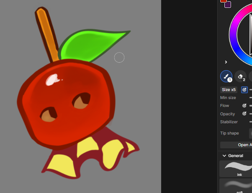Image resolution: width=252 pixels, height=193 pixels.
Task: Pick the red primary color swatch
Action: (224, 1)
